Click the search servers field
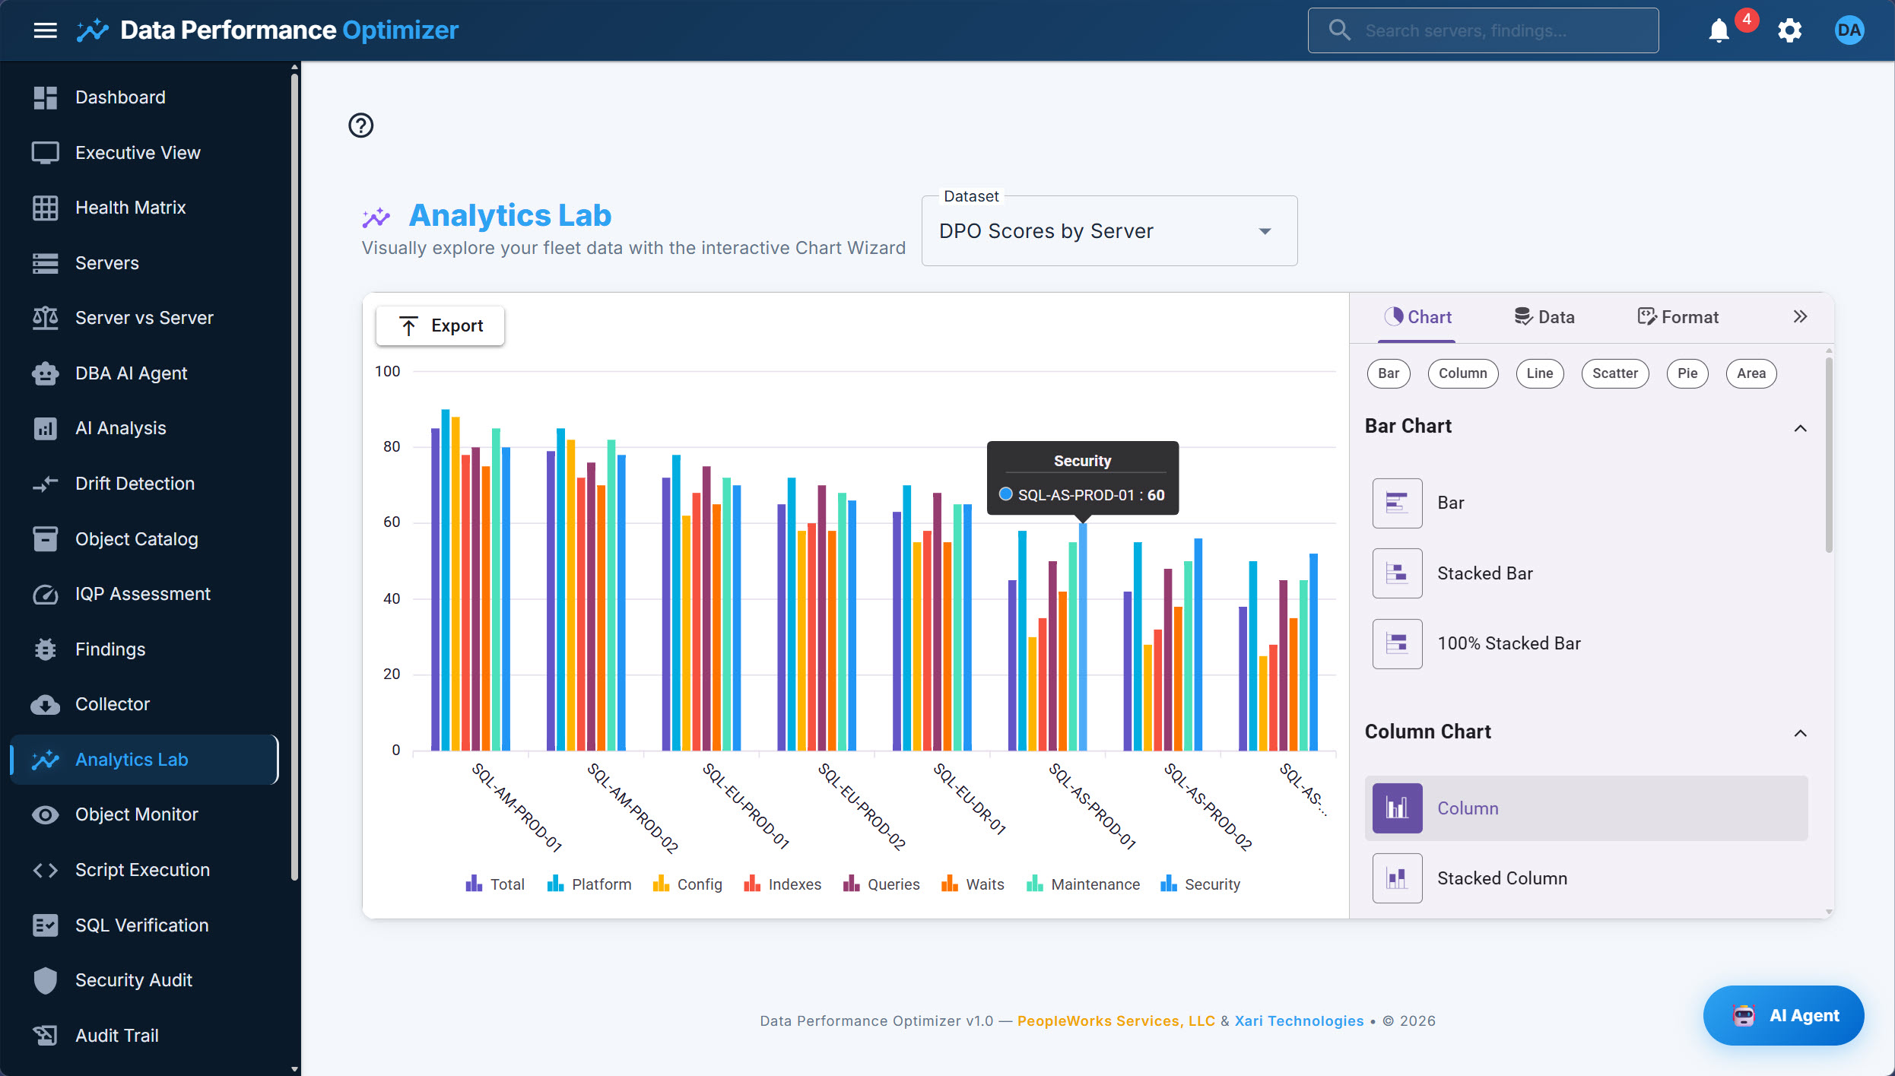1895x1076 pixels. 1483,30
